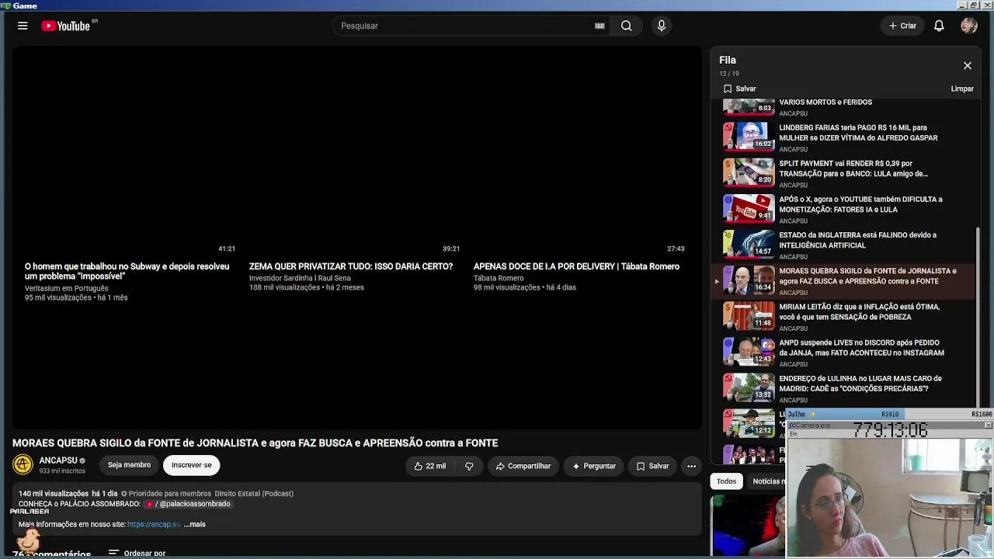Open 'Investidor Sardinha I Raul Sena' channel name

(300, 278)
